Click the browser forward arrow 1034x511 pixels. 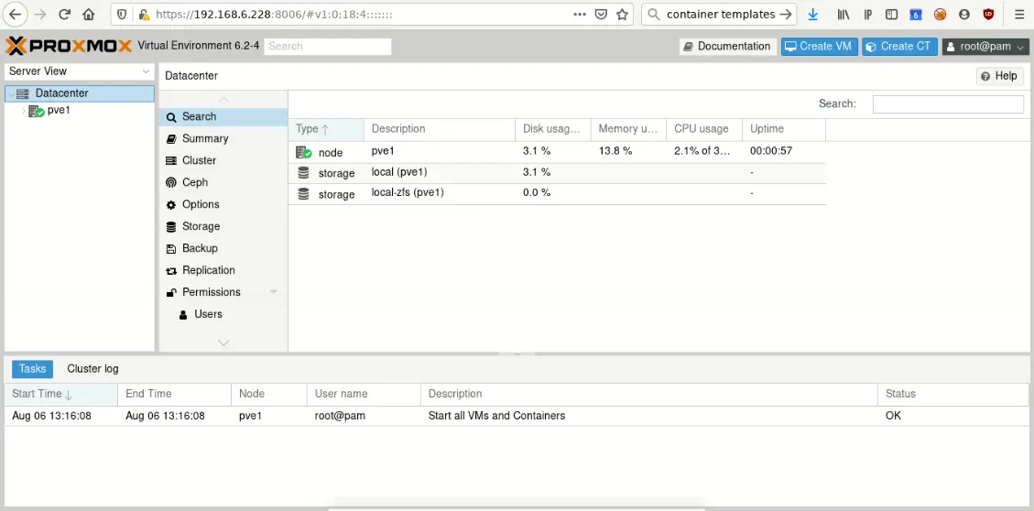40,15
